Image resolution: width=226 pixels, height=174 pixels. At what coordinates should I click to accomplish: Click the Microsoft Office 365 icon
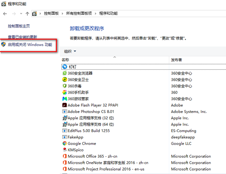64,156
